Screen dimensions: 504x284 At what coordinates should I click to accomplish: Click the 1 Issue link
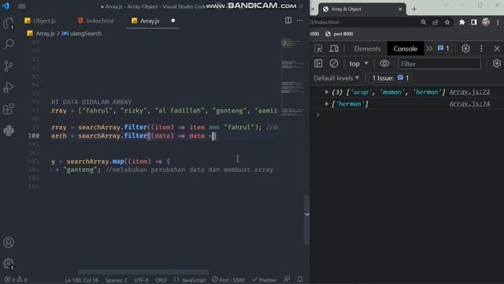click(391, 78)
